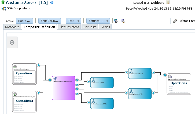Viewport: 195px width, 114px height.
Task: Click mediator output port wired to DeleteCustomerBPEL
Action: [x=77, y=93]
